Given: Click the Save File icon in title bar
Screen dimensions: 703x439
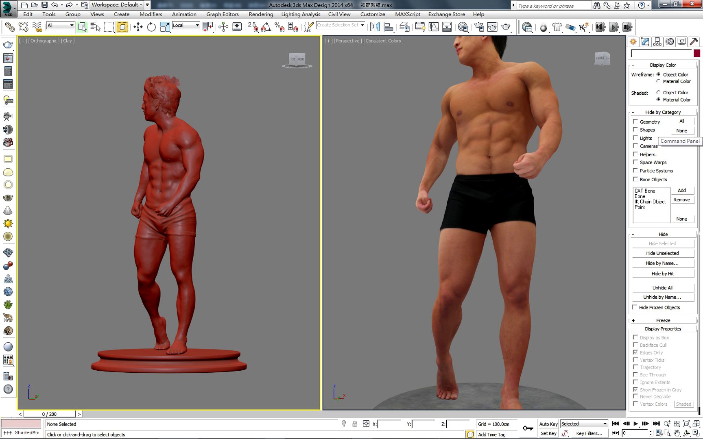Looking at the screenshot, I should tap(44, 5).
